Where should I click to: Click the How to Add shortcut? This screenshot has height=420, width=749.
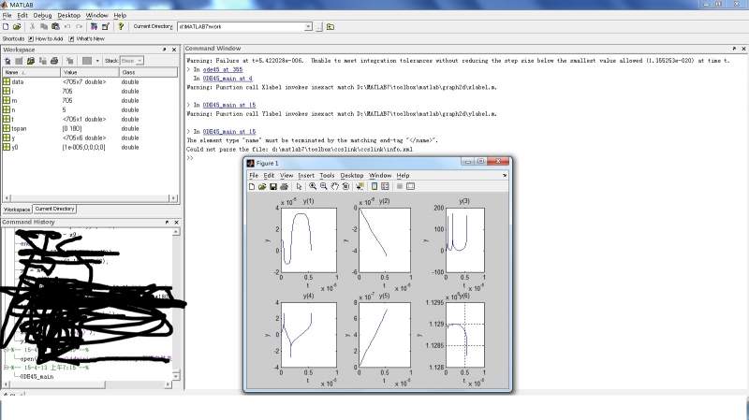[45, 38]
